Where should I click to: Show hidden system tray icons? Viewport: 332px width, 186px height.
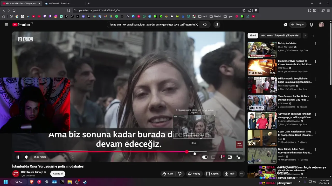(x=299, y=182)
